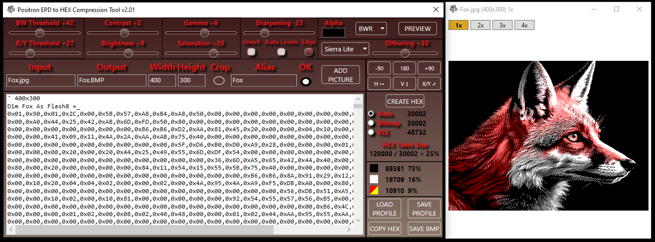Switch preview zoom to 4x

coord(524,25)
